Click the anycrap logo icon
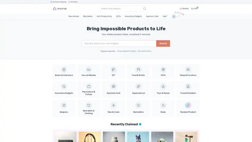 55,8
